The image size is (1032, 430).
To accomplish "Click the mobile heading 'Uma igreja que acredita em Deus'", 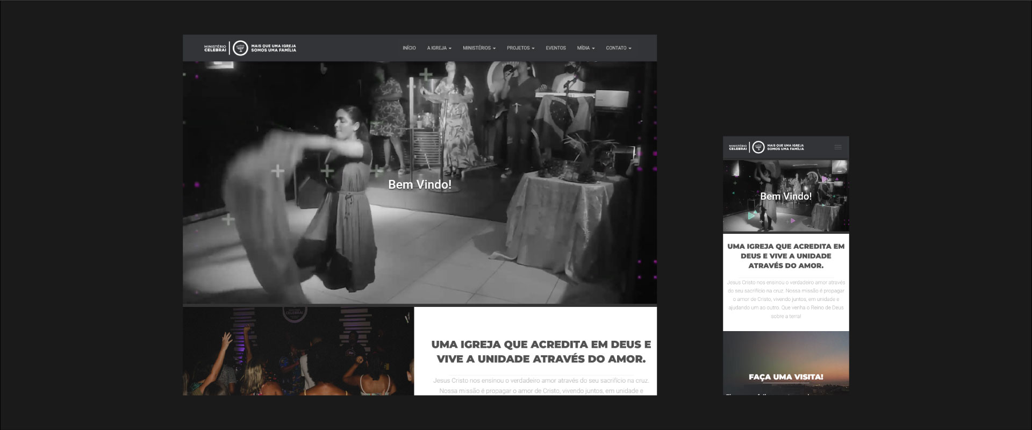I will coord(786,256).
